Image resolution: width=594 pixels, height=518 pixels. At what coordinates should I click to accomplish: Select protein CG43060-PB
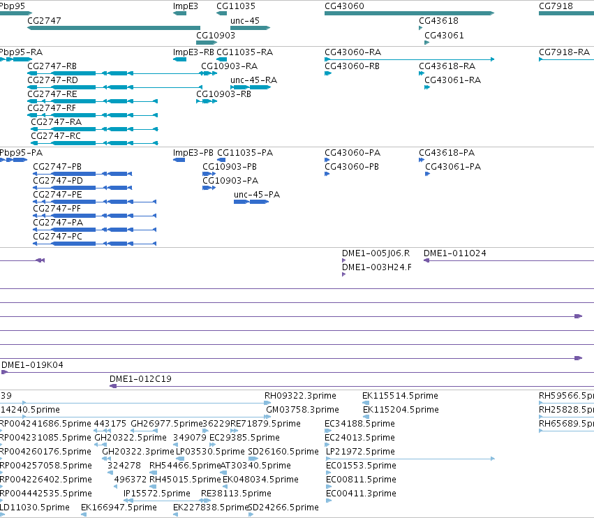tap(352, 167)
